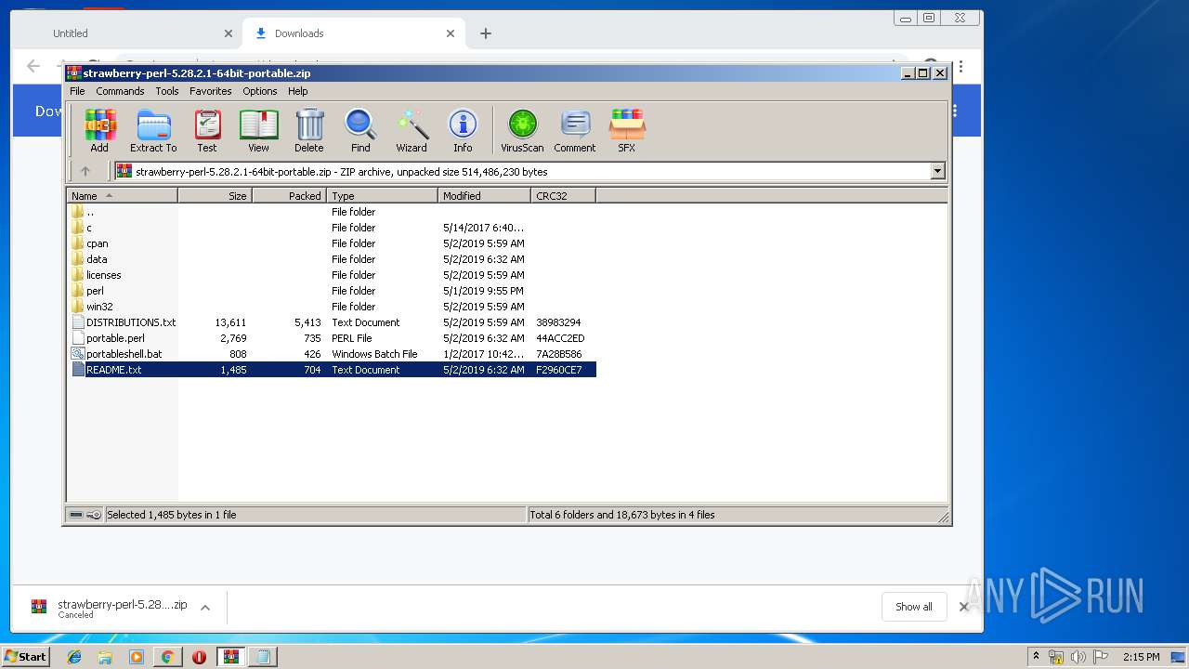Show archive Info
The width and height of the screenshot is (1189, 669).
pos(463,131)
